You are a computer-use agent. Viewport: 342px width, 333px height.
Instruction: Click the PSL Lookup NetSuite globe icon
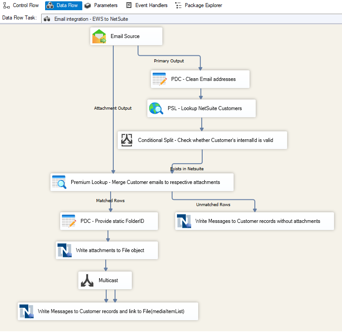pos(156,108)
